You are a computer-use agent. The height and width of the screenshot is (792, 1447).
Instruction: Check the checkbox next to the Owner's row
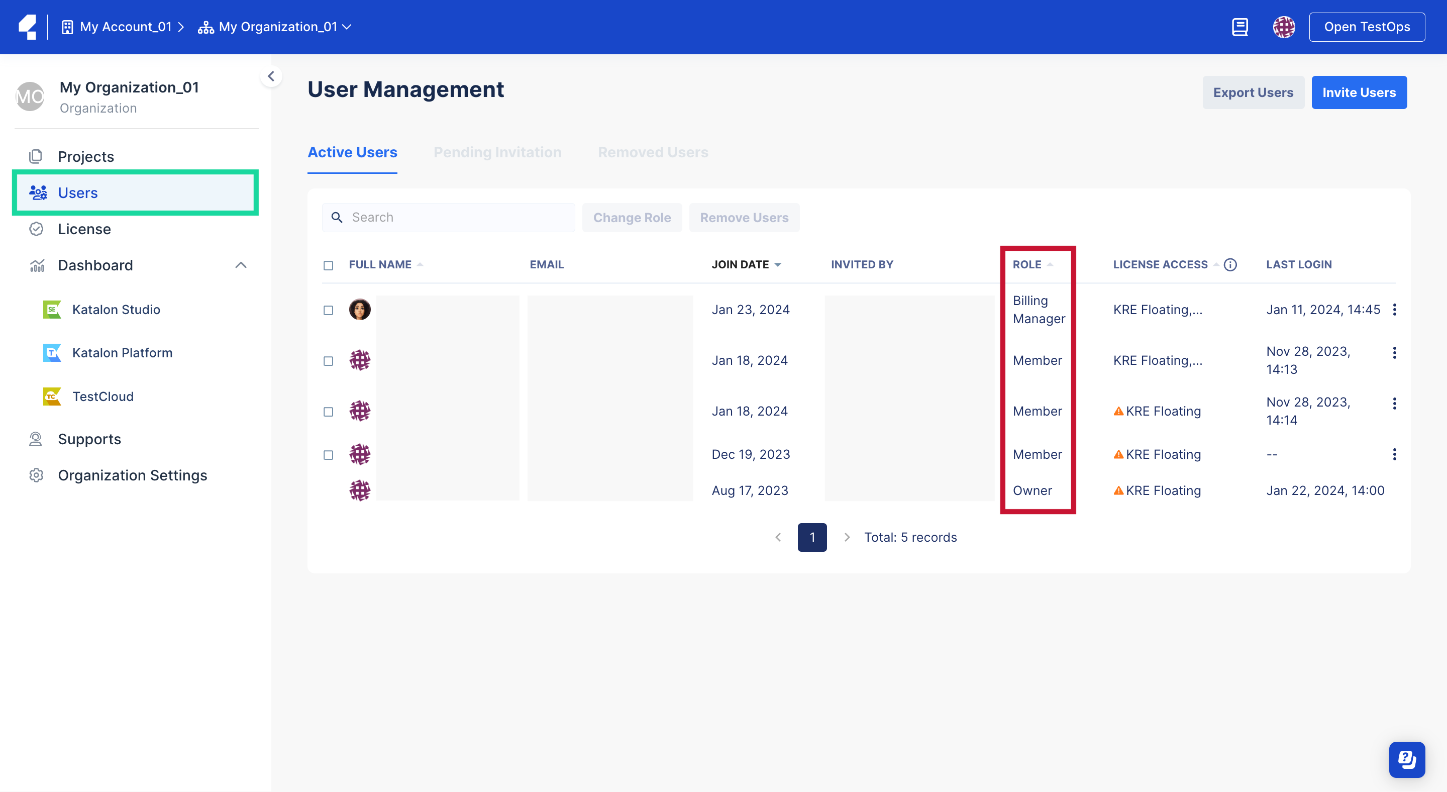click(x=329, y=490)
